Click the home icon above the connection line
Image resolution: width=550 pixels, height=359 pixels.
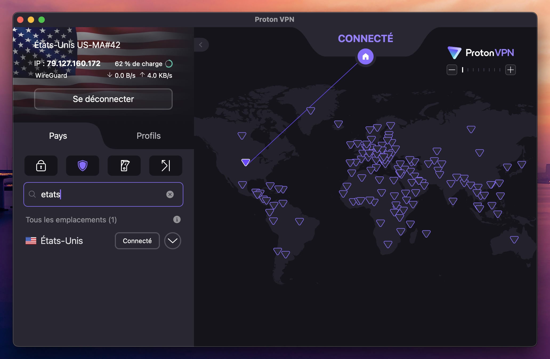click(x=366, y=56)
